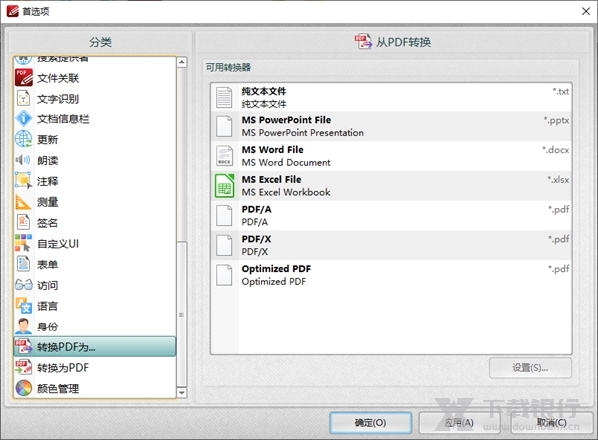Screen dimensions: 598x440
Task: Click the 注释 annotation icon
Action: 24,180
